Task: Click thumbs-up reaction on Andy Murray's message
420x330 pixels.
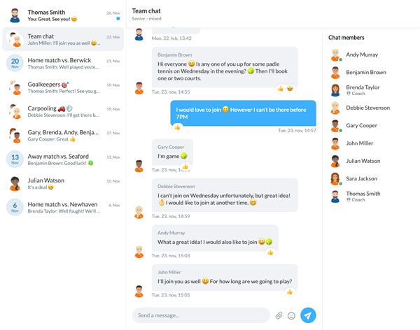Action: click(x=270, y=252)
